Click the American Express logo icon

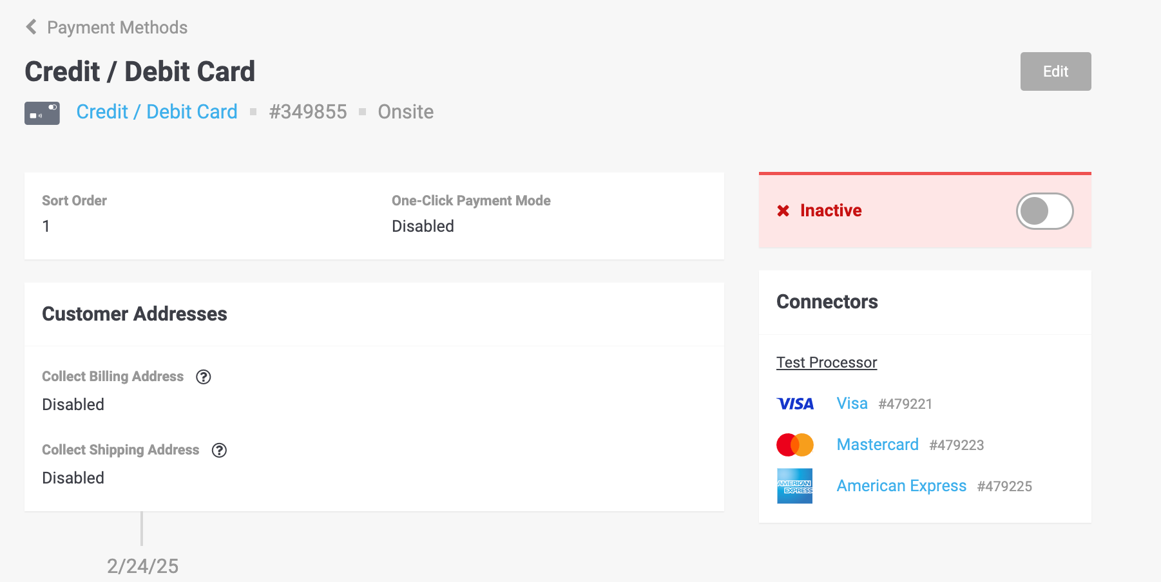[795, 486]
